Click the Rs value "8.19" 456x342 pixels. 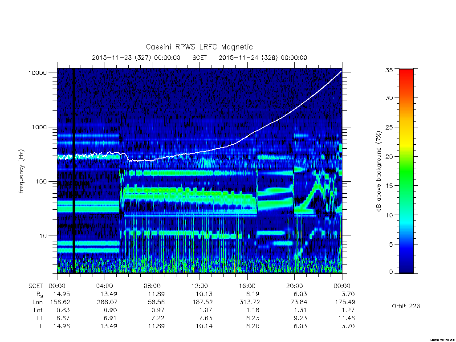coord(252,294)
